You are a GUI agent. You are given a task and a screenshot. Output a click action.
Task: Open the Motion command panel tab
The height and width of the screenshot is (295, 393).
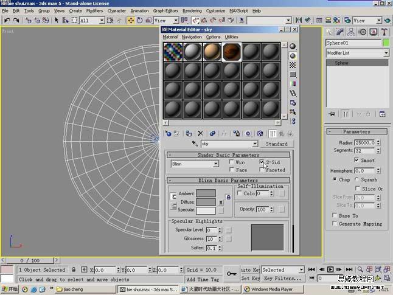pos(363,32)
